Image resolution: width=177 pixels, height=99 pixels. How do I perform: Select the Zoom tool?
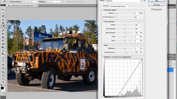tap(3, 82)
